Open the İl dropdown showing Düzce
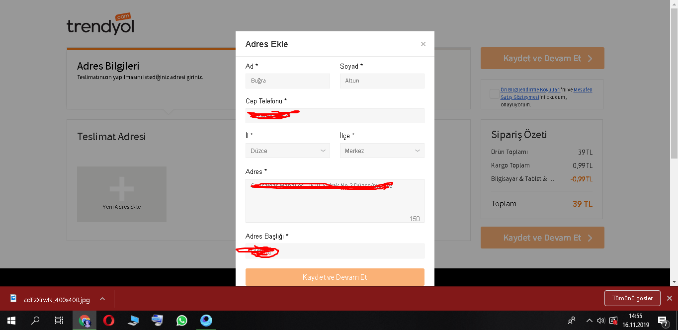Screen dimensions: 678x330 288,151
